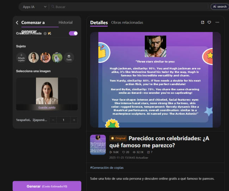This screenshot has height=191, width=229.
Task: Toggle the Creación Privada switch
Action: pyautogui.click(x=73, y=33)
